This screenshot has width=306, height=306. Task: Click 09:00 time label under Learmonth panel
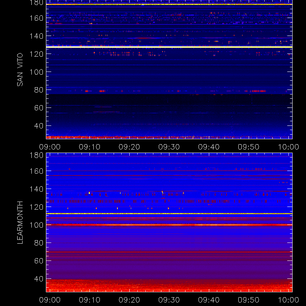coord(50,300)
